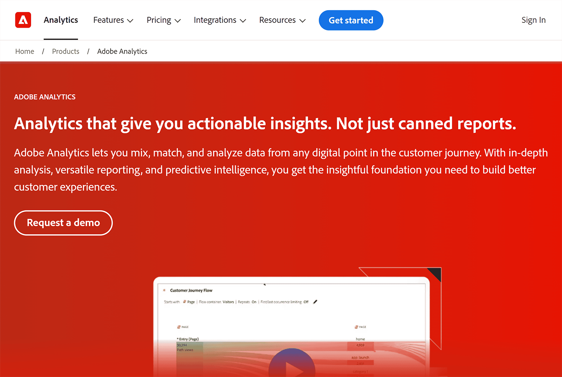Play the Customer Journey Flow video
This screenshot has width=562, height=377.
[292, 363]
